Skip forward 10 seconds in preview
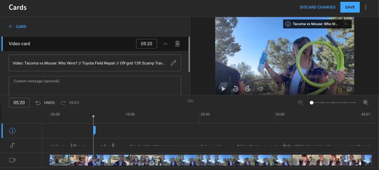This screenshot has height=170, width=379. click(x=248, y=89)
